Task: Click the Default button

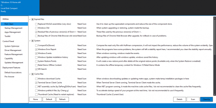Action: click(x=49, y=99)
